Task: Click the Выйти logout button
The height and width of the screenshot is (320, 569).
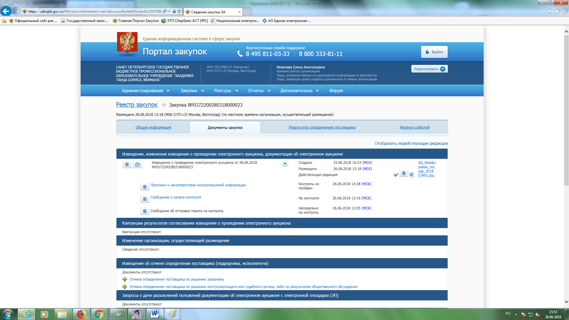Action: point(434,52)
